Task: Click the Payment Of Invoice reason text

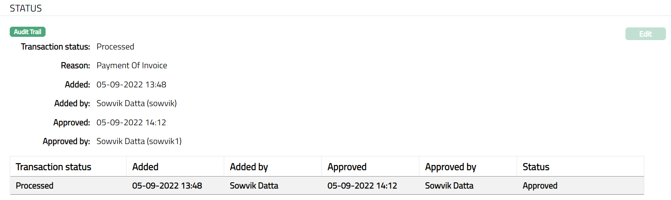Action: pos(132,65)
